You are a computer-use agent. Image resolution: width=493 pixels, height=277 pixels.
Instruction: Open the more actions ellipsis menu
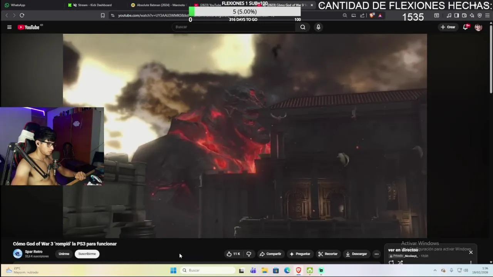pos(376,254)
